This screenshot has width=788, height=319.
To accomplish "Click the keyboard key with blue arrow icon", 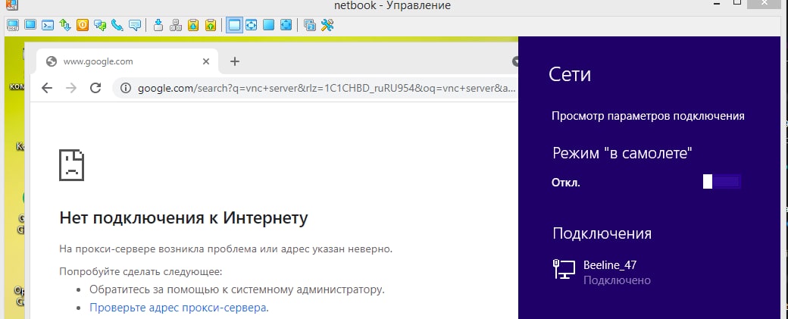I will click(x=158, y=24).
